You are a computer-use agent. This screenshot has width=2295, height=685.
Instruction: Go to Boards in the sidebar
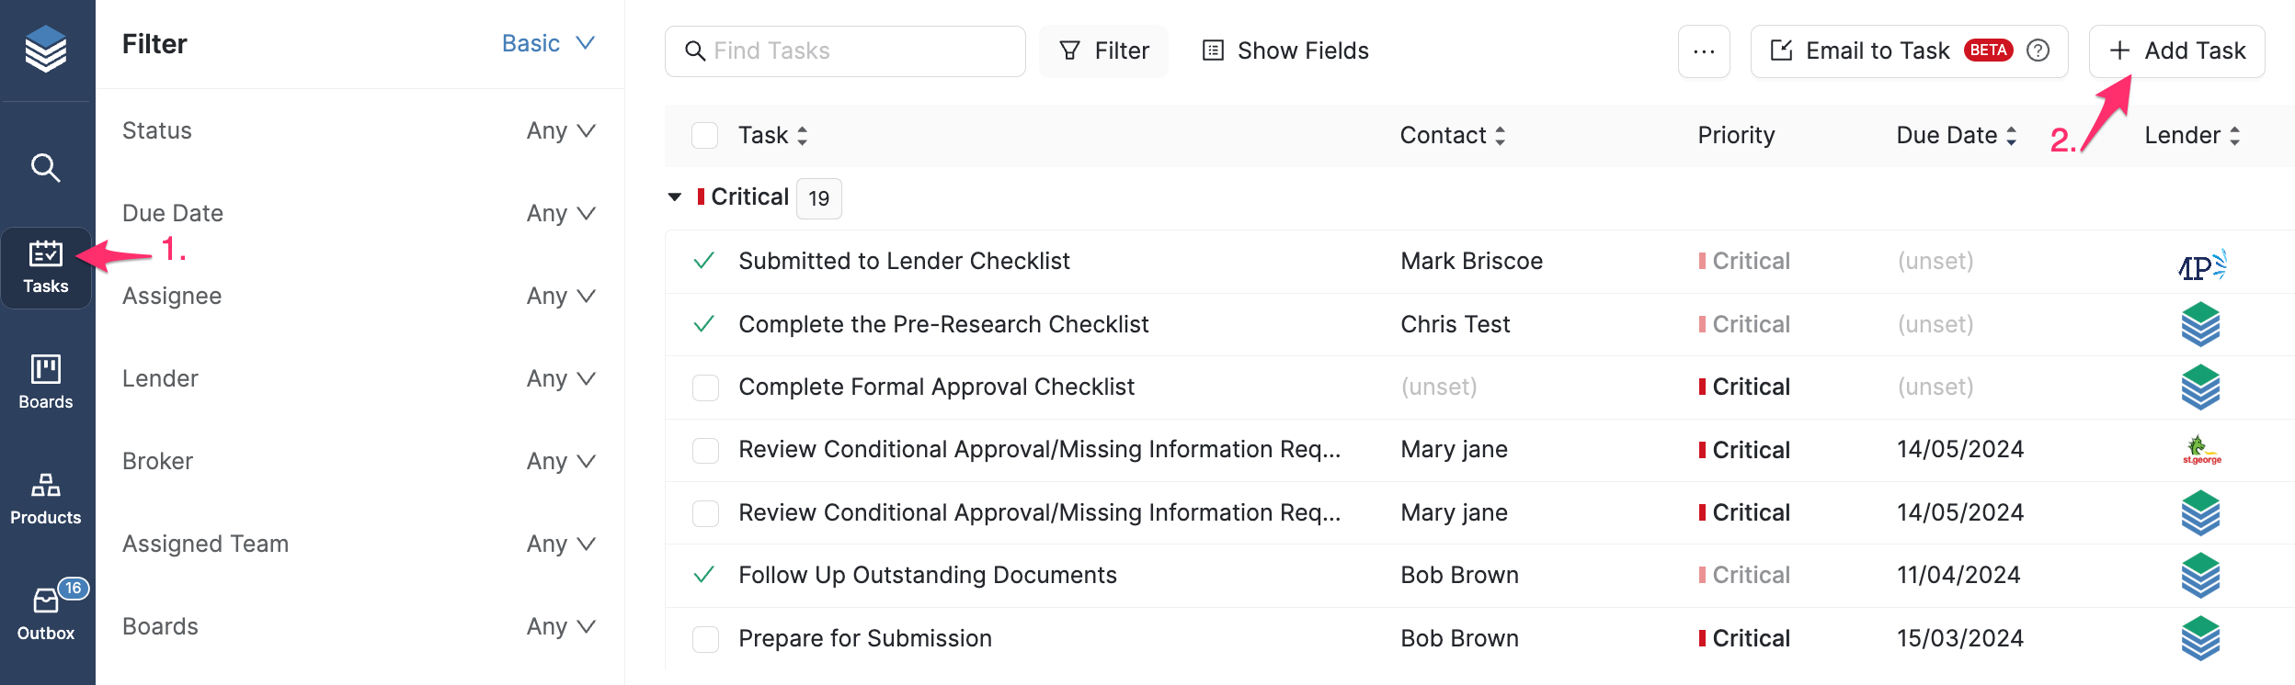46,382
